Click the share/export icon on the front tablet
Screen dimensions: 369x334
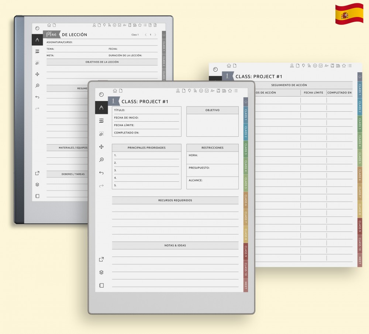click(x=101, y=260)
